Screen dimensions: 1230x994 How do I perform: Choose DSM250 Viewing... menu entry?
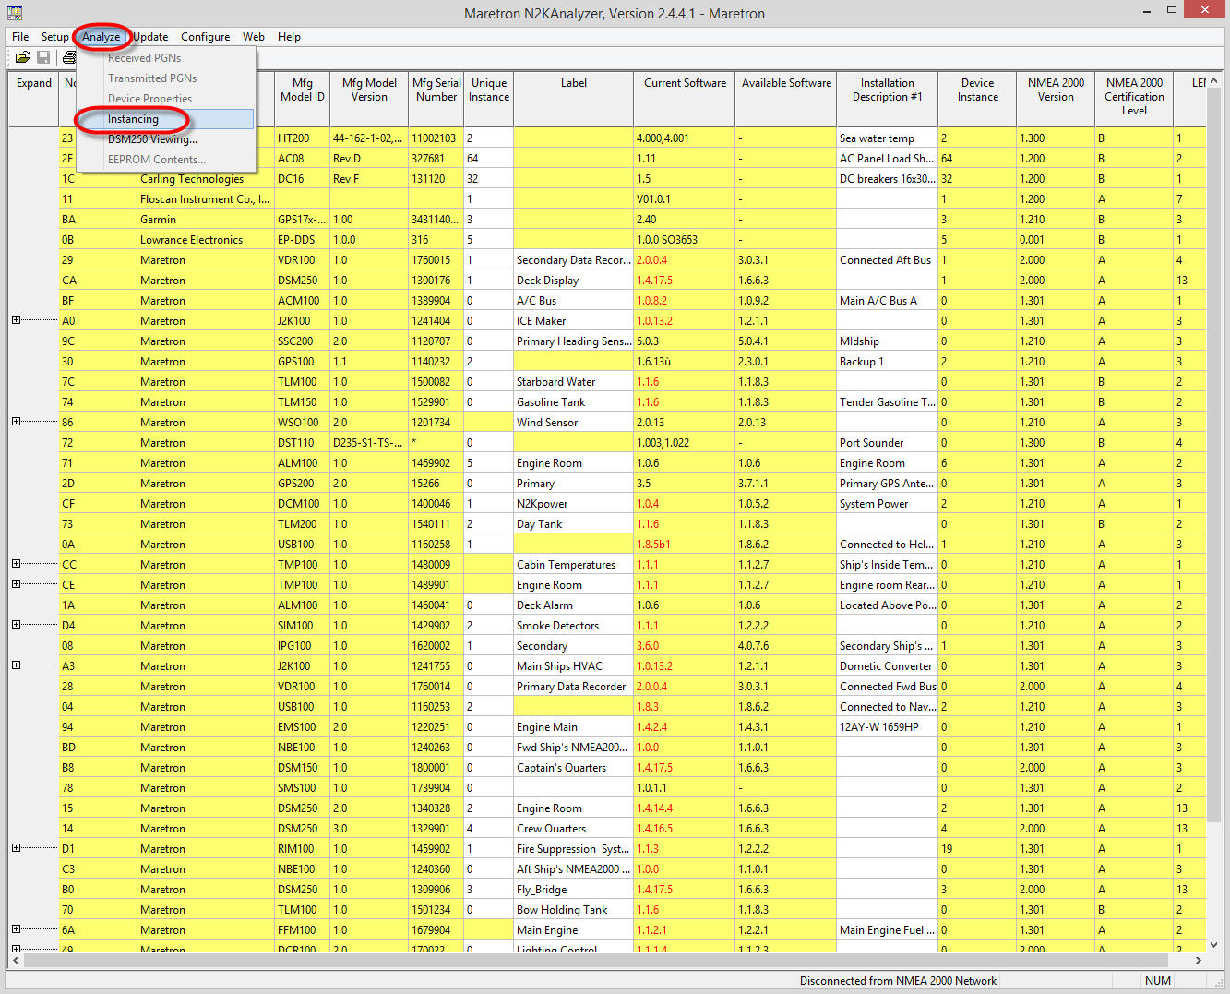(152, 139)
